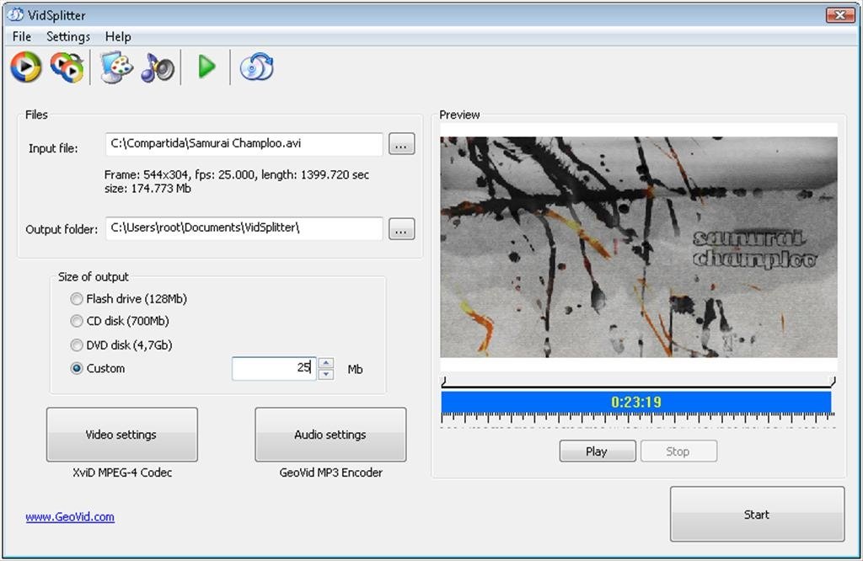Click the tick ruler below the timeline
This screenshot has width=863, height=561.
tap(637, 419)
